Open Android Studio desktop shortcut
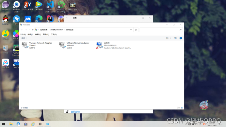This screenshot has width=226, height=127. (x=17, y=7)
